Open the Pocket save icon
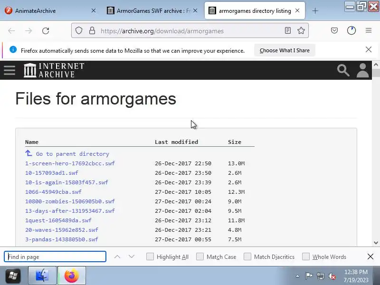380x285 pixels. click(334, 30)
